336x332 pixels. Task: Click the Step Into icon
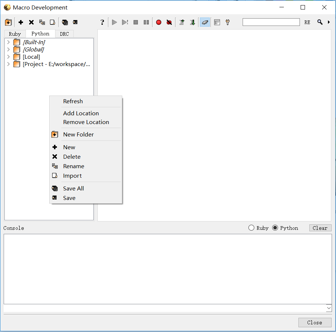(x=181, y=22)
